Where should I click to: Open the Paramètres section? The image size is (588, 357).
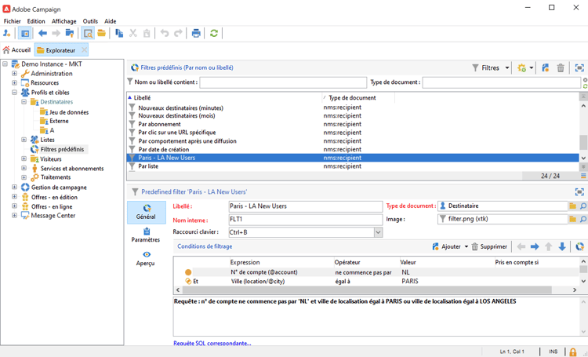[x=146, y=235]
